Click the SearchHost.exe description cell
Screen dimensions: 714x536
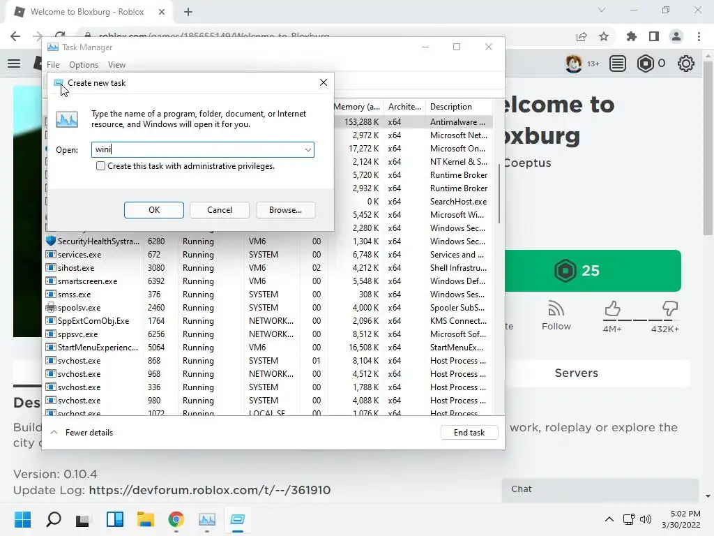click(458, 202)
